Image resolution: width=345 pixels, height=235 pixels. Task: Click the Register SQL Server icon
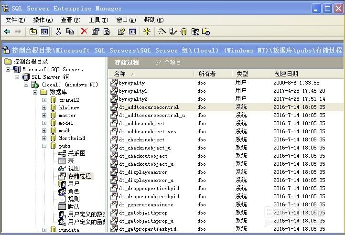pyautogui.click(x=173, y=32)
